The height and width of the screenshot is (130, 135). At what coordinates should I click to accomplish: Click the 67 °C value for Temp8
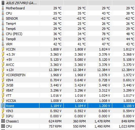pos(106,39)
